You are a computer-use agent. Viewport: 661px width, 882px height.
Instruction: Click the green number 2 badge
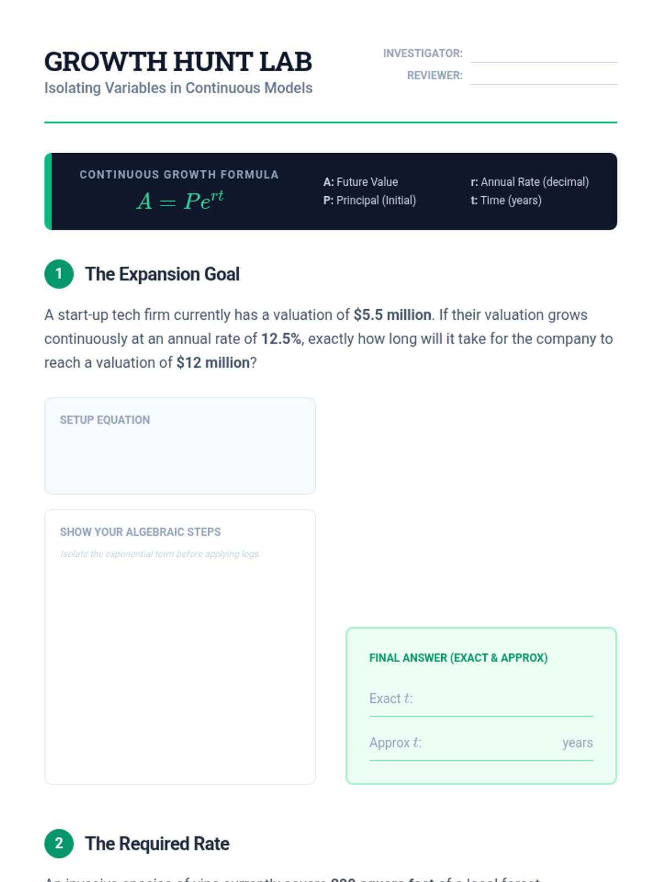pos(59,843)
